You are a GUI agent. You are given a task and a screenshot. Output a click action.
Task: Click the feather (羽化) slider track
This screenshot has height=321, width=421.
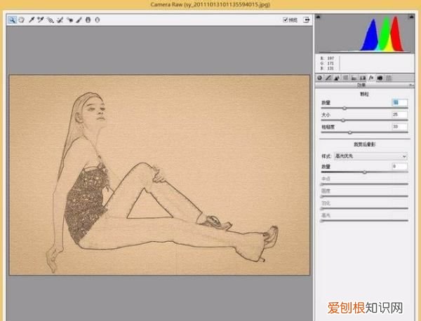click(365, 208)
